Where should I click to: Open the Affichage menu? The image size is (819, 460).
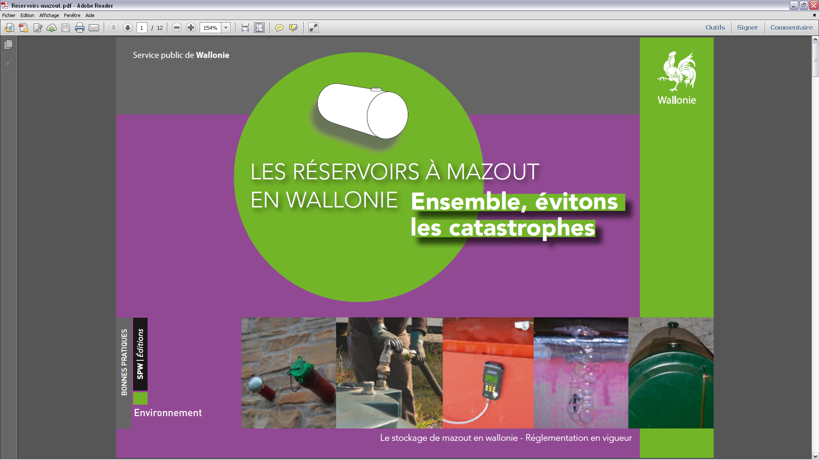click(x=49, y=15)
